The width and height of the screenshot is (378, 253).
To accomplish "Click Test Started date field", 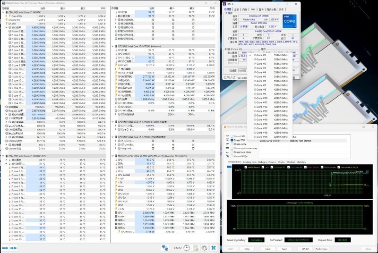I will point(299,240).
